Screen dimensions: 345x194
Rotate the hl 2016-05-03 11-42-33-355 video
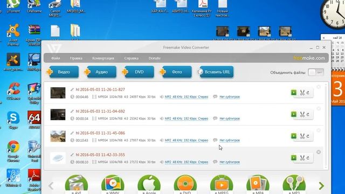pyautogui.click(x=308, y=158)
